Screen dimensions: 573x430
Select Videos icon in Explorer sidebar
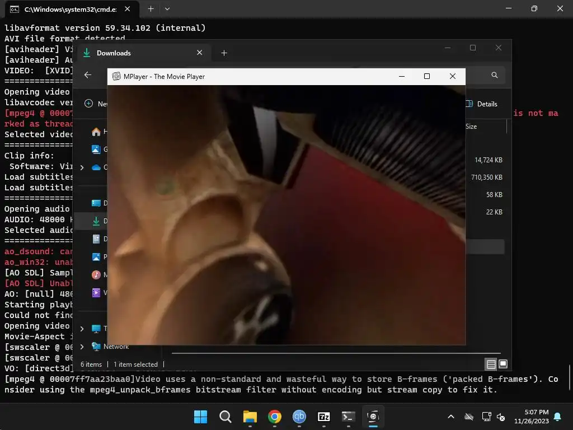pyautogui.click(x=96, y=293)
